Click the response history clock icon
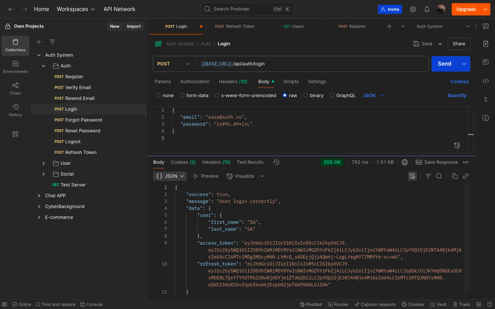This screenshot has width=495, height=309. tap(276, 162)
